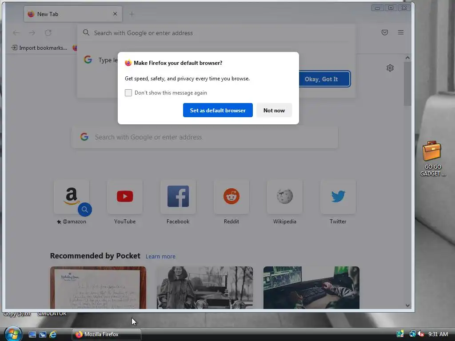Screen dimensions: 455x341
Task: Click the scrollbar up arrow
Action: [x=407, y=58]
